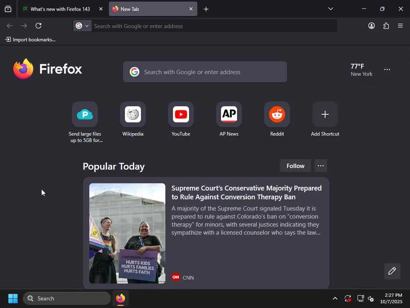
Task: Open Popular Today section options menu
Action: click(x=321, y=166)
